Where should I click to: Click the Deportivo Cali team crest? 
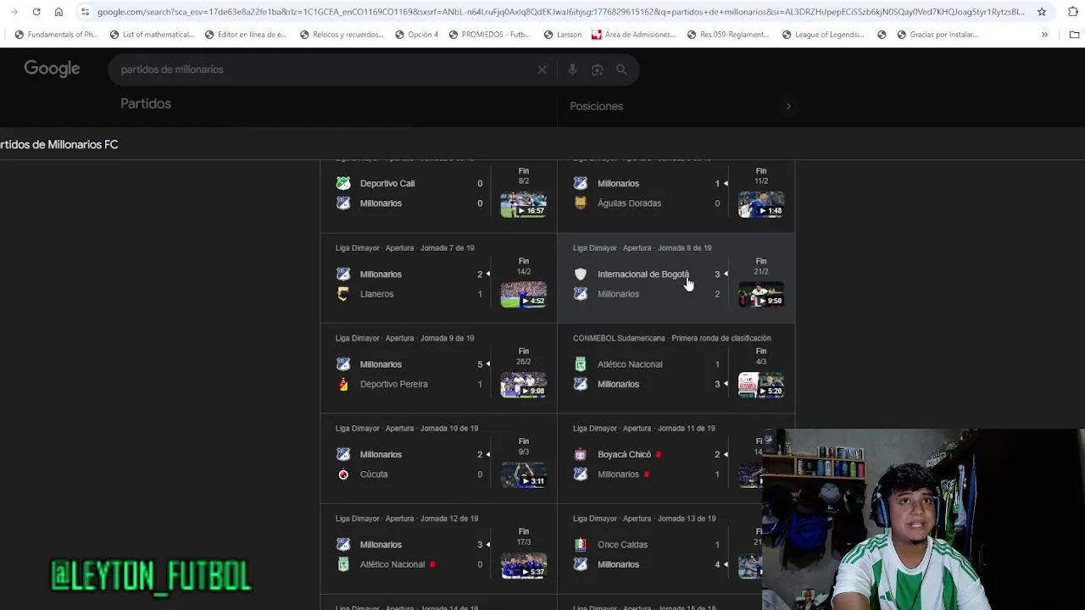pyautogui.click(x=343, y=183)
